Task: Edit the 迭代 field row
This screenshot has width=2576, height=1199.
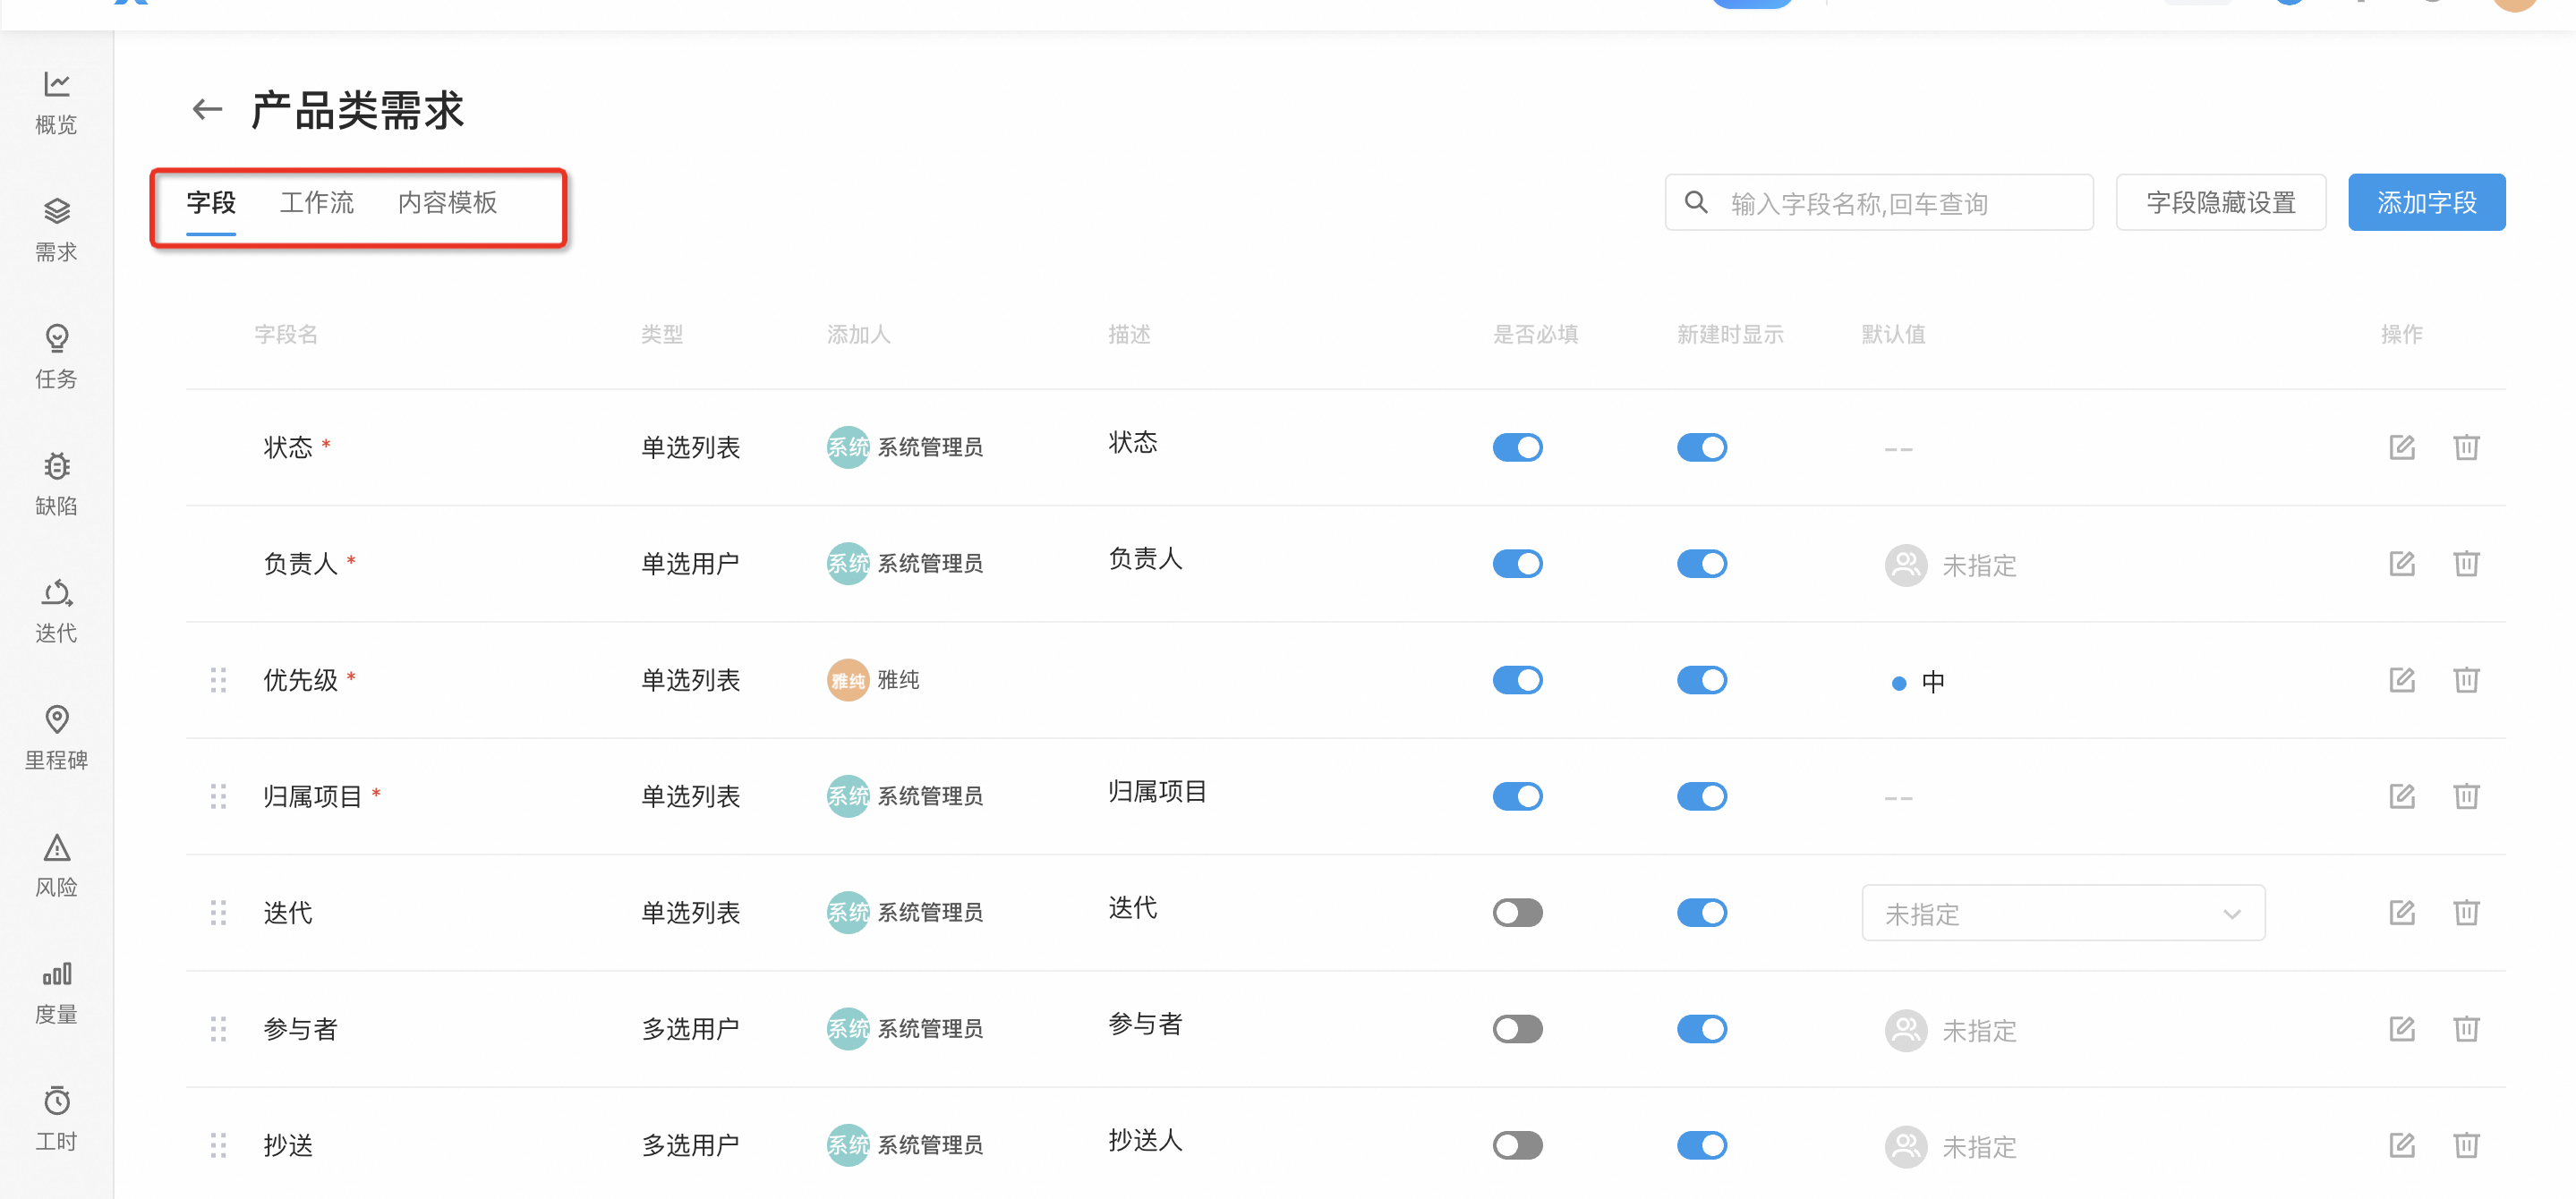Action: 2402,912
